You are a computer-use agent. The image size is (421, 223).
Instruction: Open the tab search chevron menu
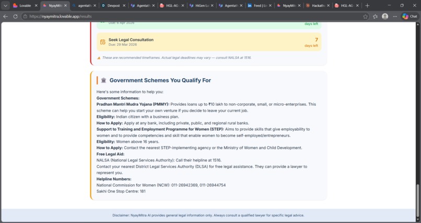point(5,6)
